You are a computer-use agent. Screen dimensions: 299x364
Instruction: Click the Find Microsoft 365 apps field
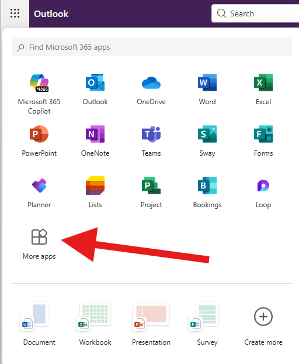[152, 47]
